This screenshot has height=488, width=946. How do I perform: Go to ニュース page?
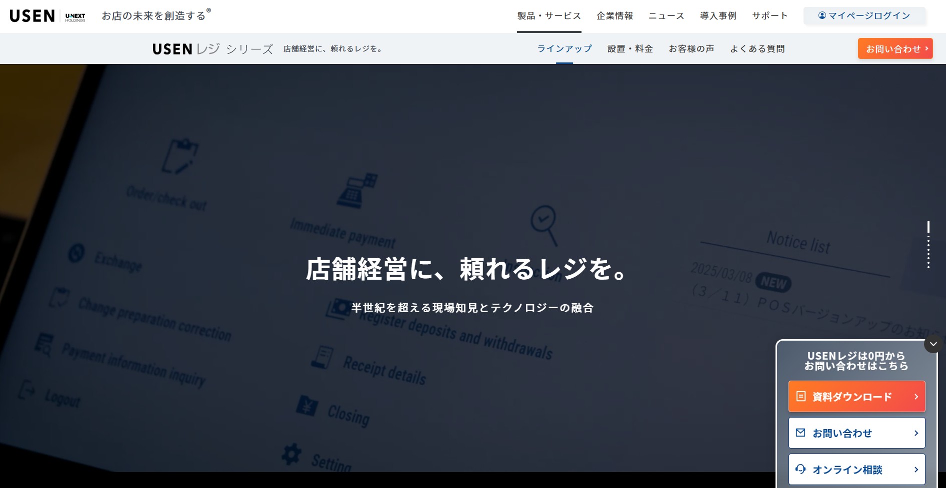click(x=666, y=16)
